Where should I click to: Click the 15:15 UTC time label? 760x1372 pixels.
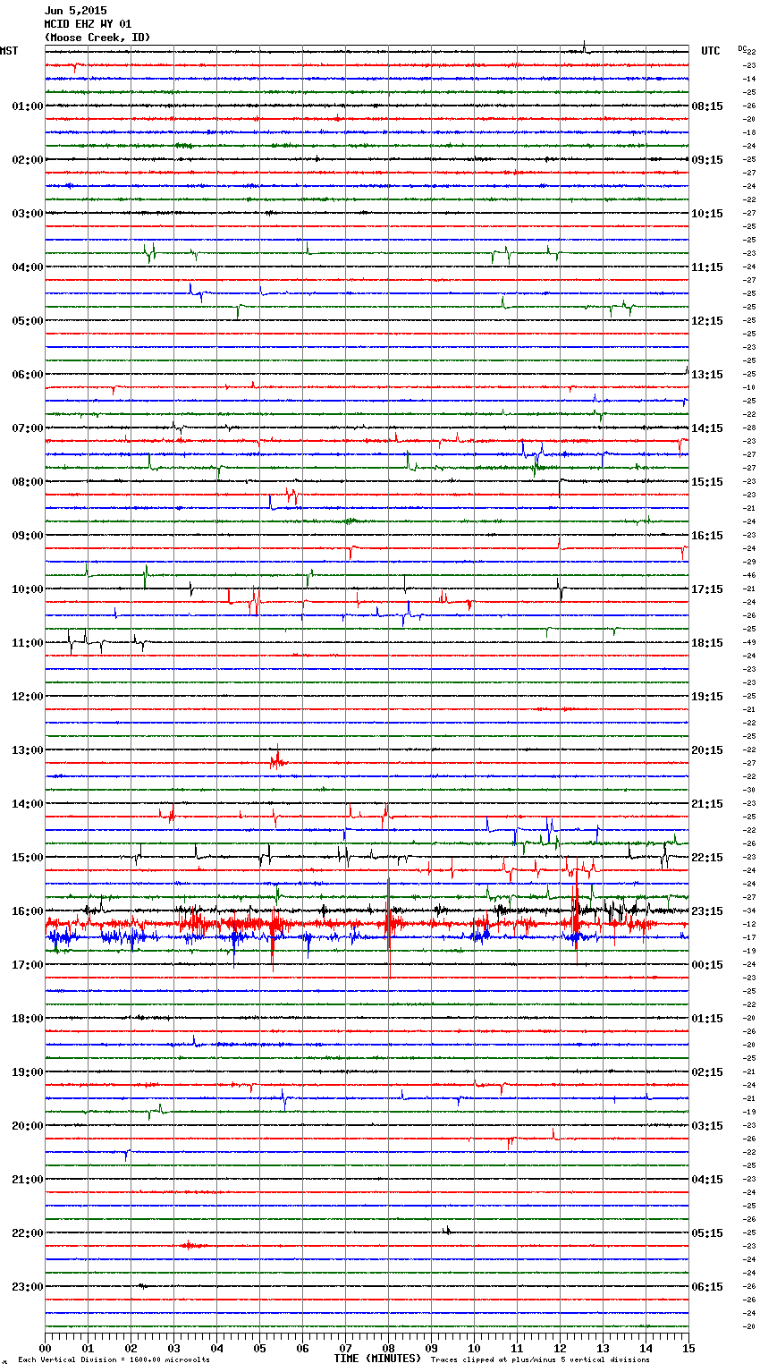pos(707,482)
